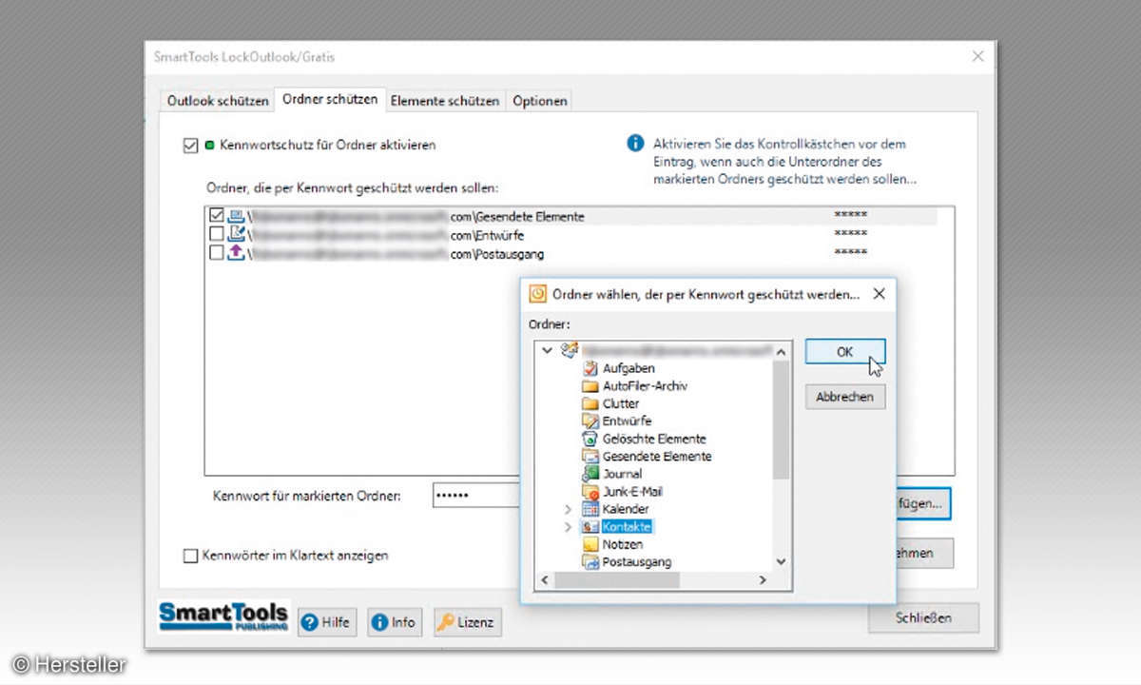Check the Postausgang row checkbox
1141x685 pixels.
pyautogui.click(x=216, y=252)
